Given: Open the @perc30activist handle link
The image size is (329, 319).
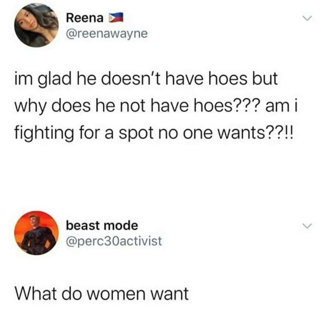Looking at the screenshot, I should (114, 241).
